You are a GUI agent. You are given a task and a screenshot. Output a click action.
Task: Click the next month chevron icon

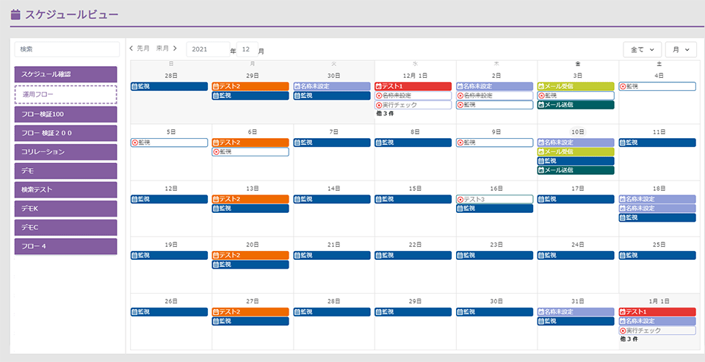coord(175,48)
